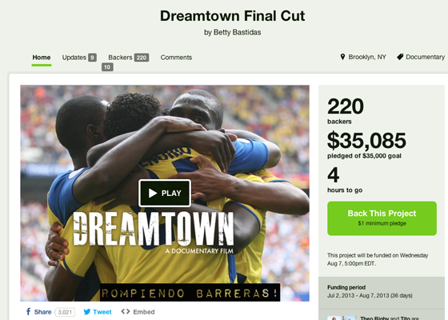Click the Twitter bird icon

pos(87,312)
